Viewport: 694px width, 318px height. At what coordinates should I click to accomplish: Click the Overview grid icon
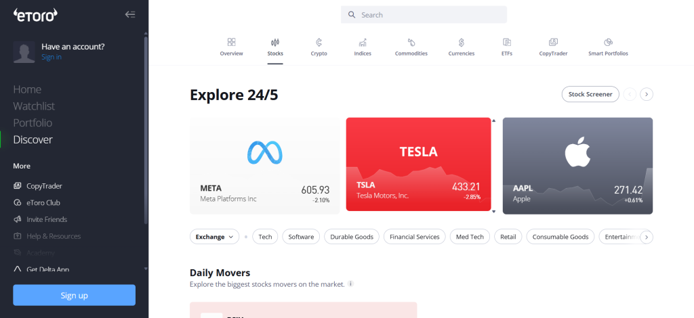pos(232,43)
